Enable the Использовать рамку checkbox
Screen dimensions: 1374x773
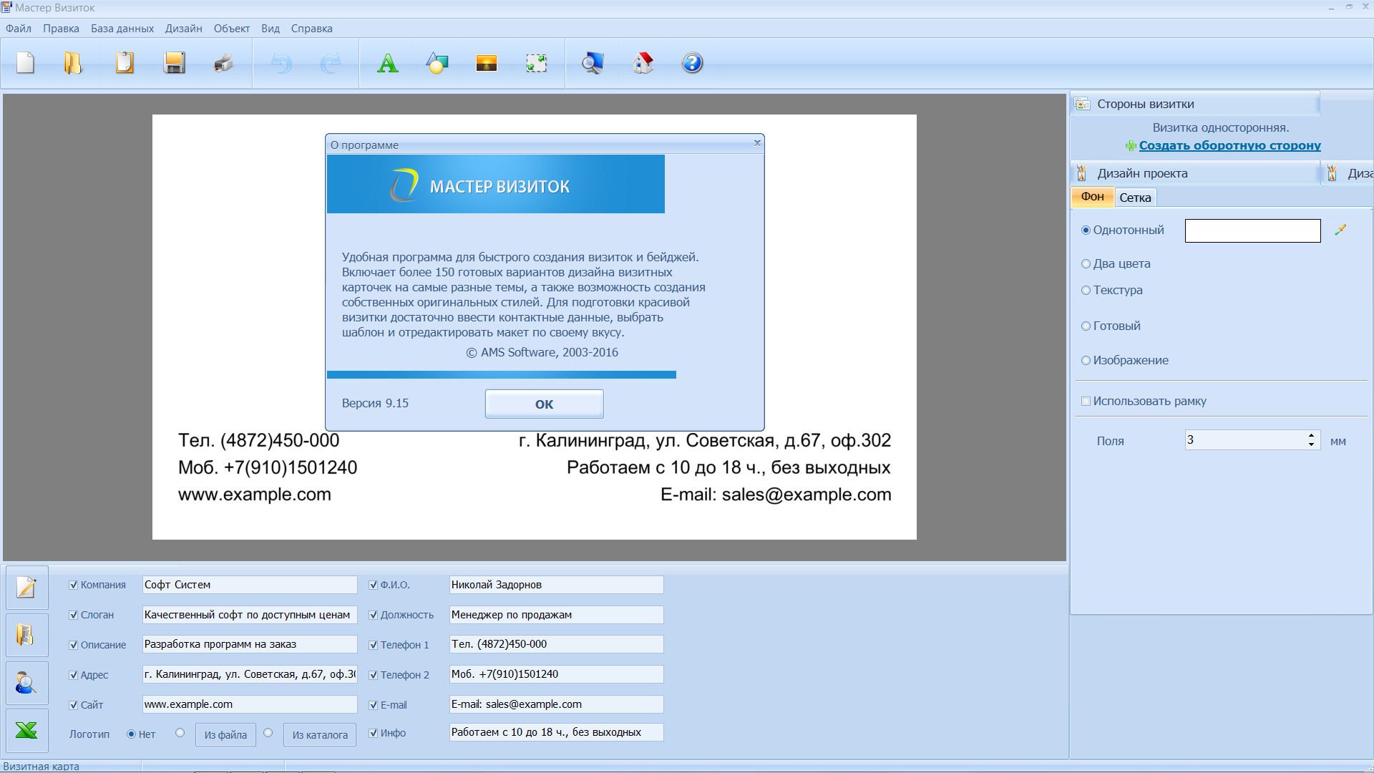(x=1086, y=401)
